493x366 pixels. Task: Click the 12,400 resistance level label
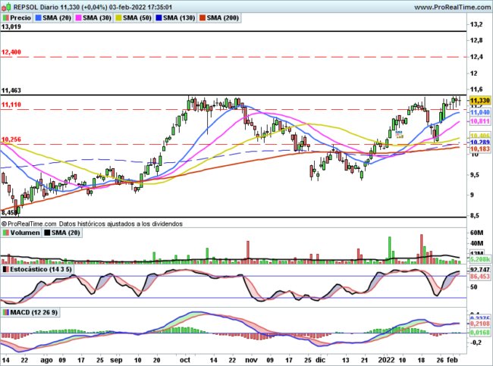(11, 52)
